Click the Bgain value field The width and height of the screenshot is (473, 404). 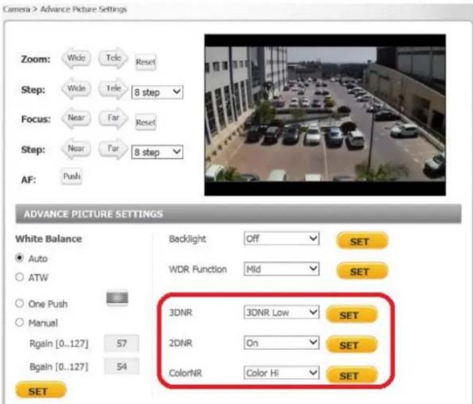click(121, 367)
